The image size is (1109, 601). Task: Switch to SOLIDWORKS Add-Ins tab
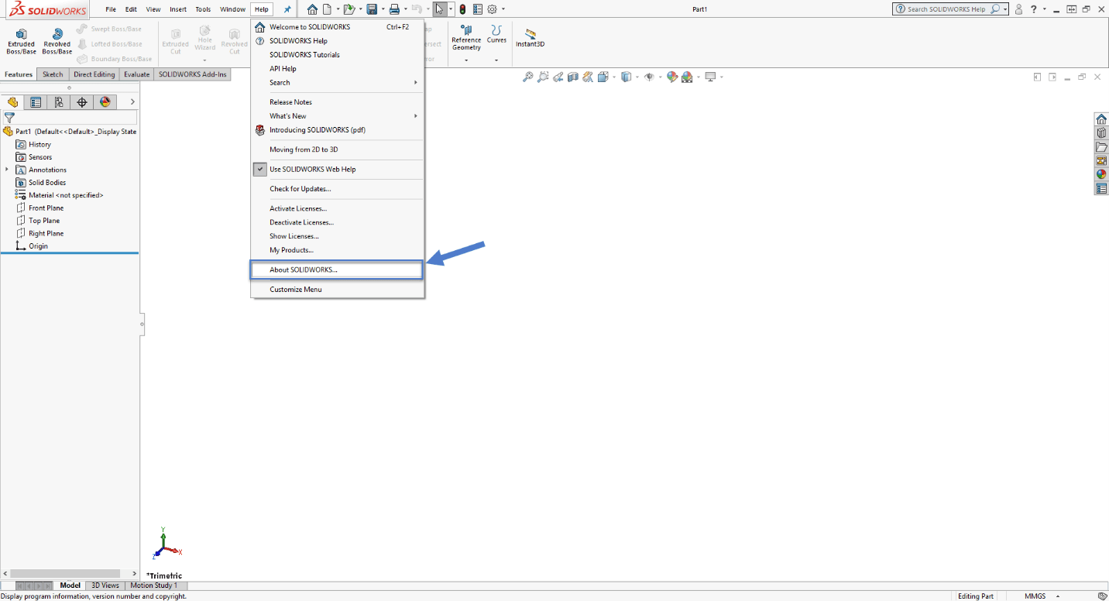tap(193, 74)
